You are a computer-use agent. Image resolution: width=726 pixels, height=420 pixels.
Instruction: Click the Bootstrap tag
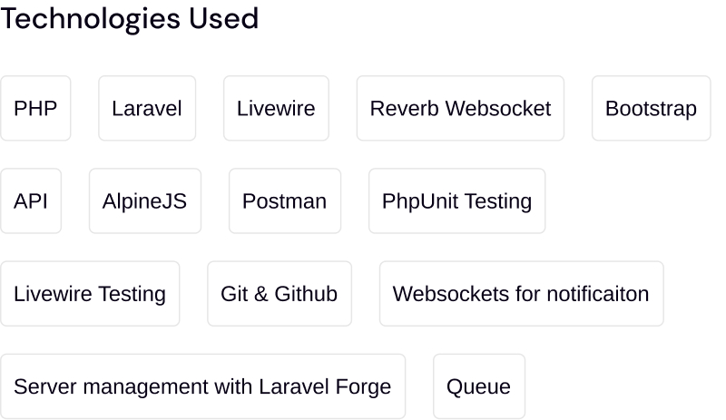(651, 109)
